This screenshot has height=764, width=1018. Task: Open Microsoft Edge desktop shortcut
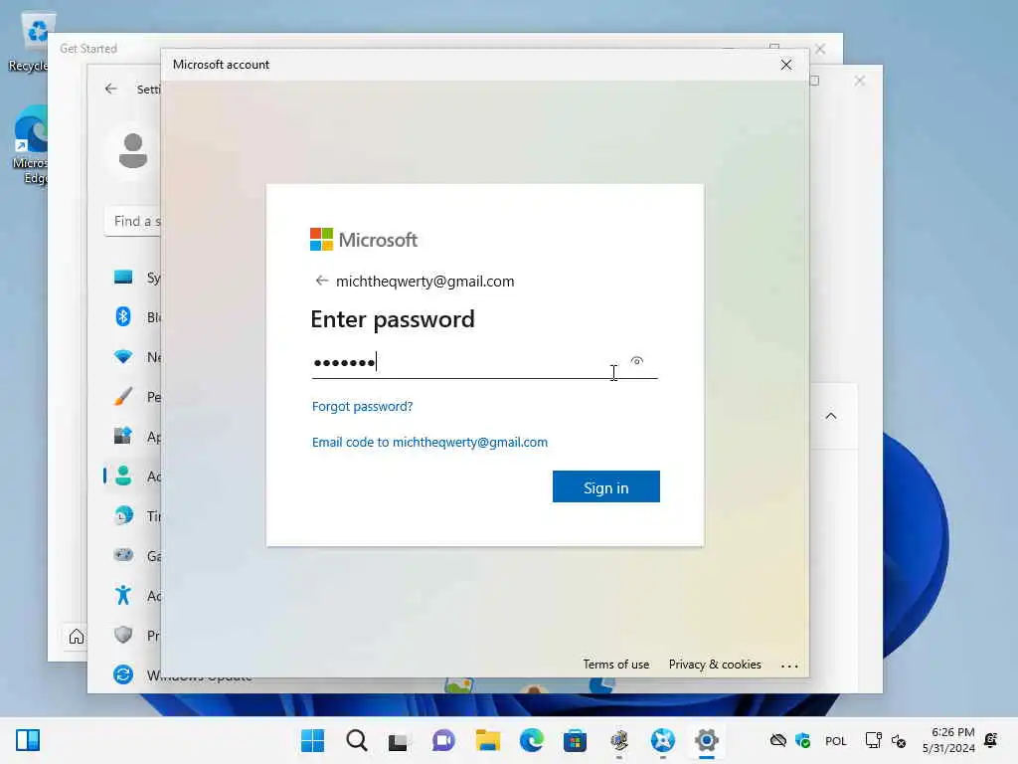tap(30, 144)
